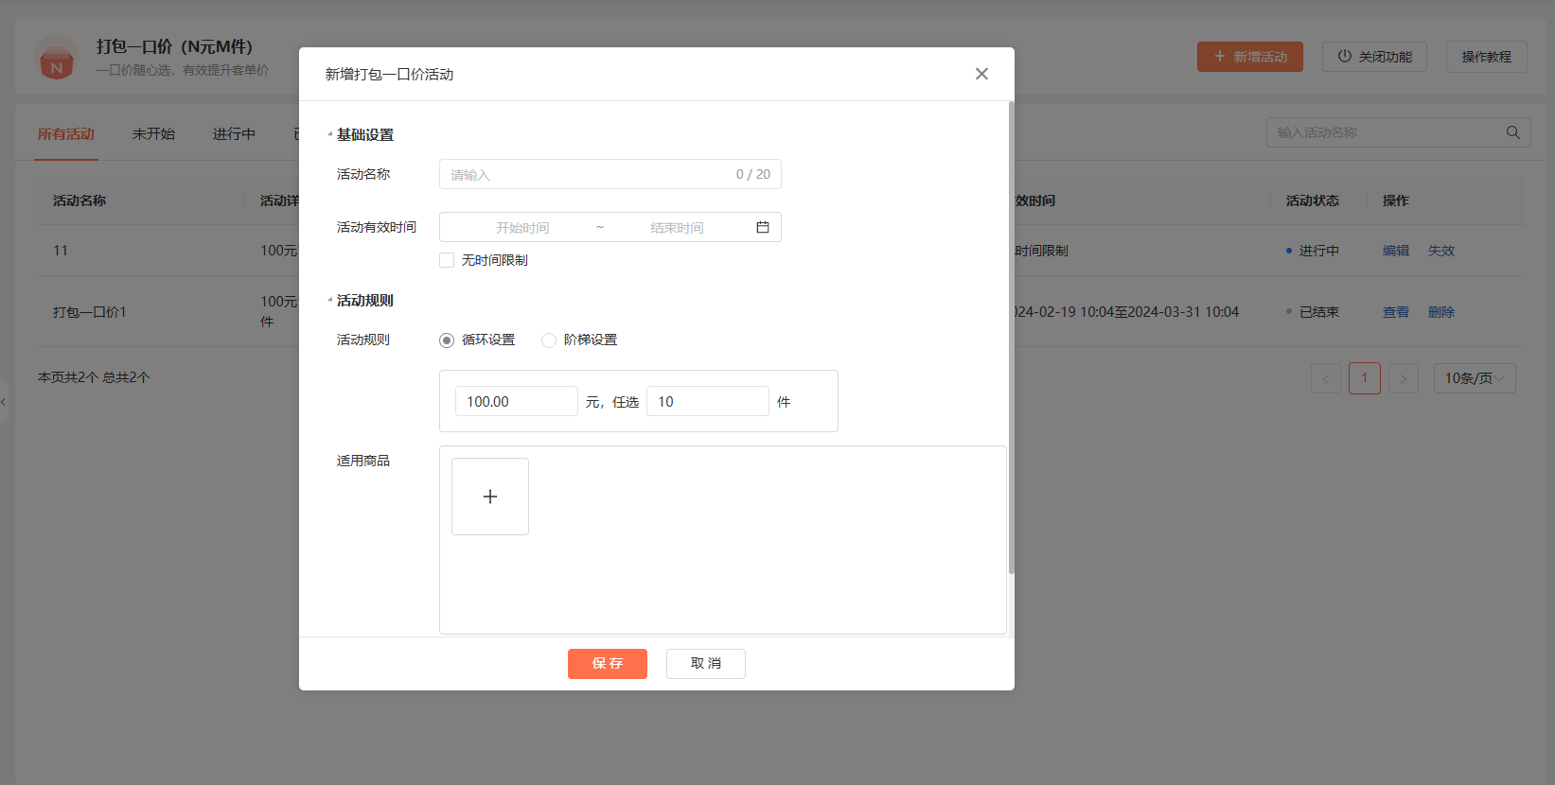Image resolution: width=1555 pixels, height=785 pixels.
Task: Select the 循环设置 radio option
Action: click(447, 340)
